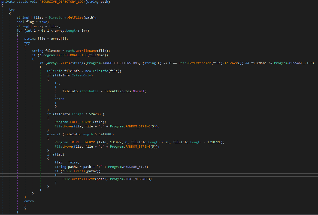Open the EXCEPTIONAL_FILE method reference
This screenshot has width=318, height=215.
coord(72,55)
